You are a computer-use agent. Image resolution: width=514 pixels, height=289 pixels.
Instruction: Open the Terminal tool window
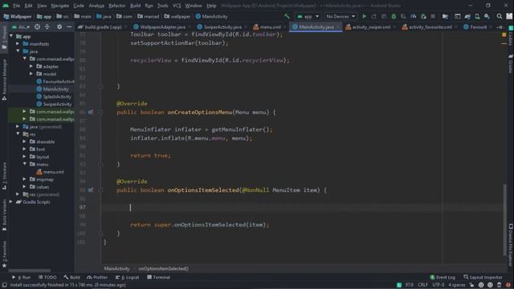[x=159, y=277]
